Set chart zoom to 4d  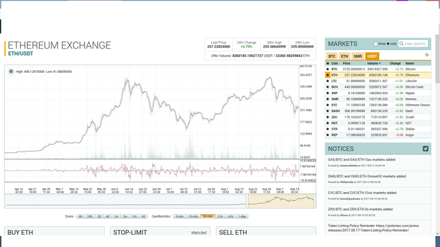point(107,217)
